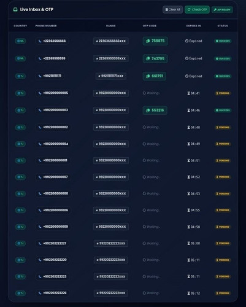The width and height of the screenshot is (246, 307).
Task: Copy OTP code 758875 via copy icon
Action: click(x=148, y=41)
